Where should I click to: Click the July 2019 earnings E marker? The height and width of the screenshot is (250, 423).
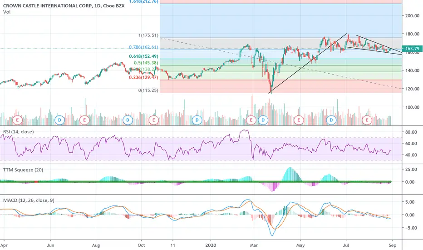click(x=84, y=120)
